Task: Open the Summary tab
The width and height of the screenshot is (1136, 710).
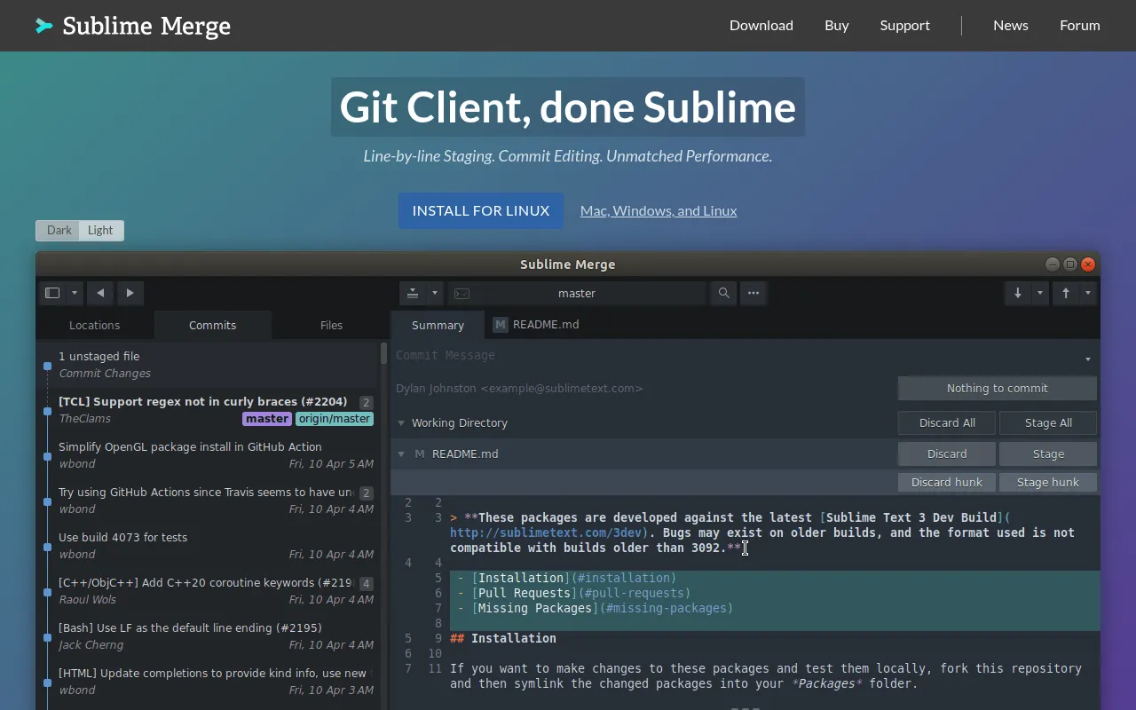Action: coord(438,325)
